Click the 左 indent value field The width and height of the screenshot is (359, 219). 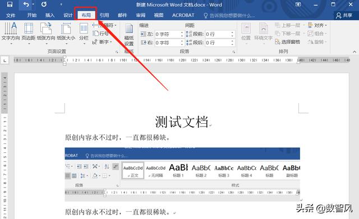[x=169, y=34]
